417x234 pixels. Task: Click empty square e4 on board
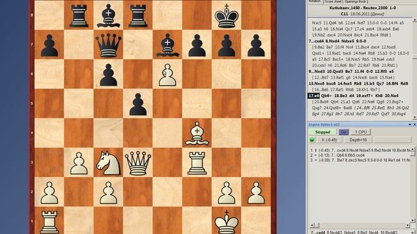pyautogui.click(x=167, y=133)
